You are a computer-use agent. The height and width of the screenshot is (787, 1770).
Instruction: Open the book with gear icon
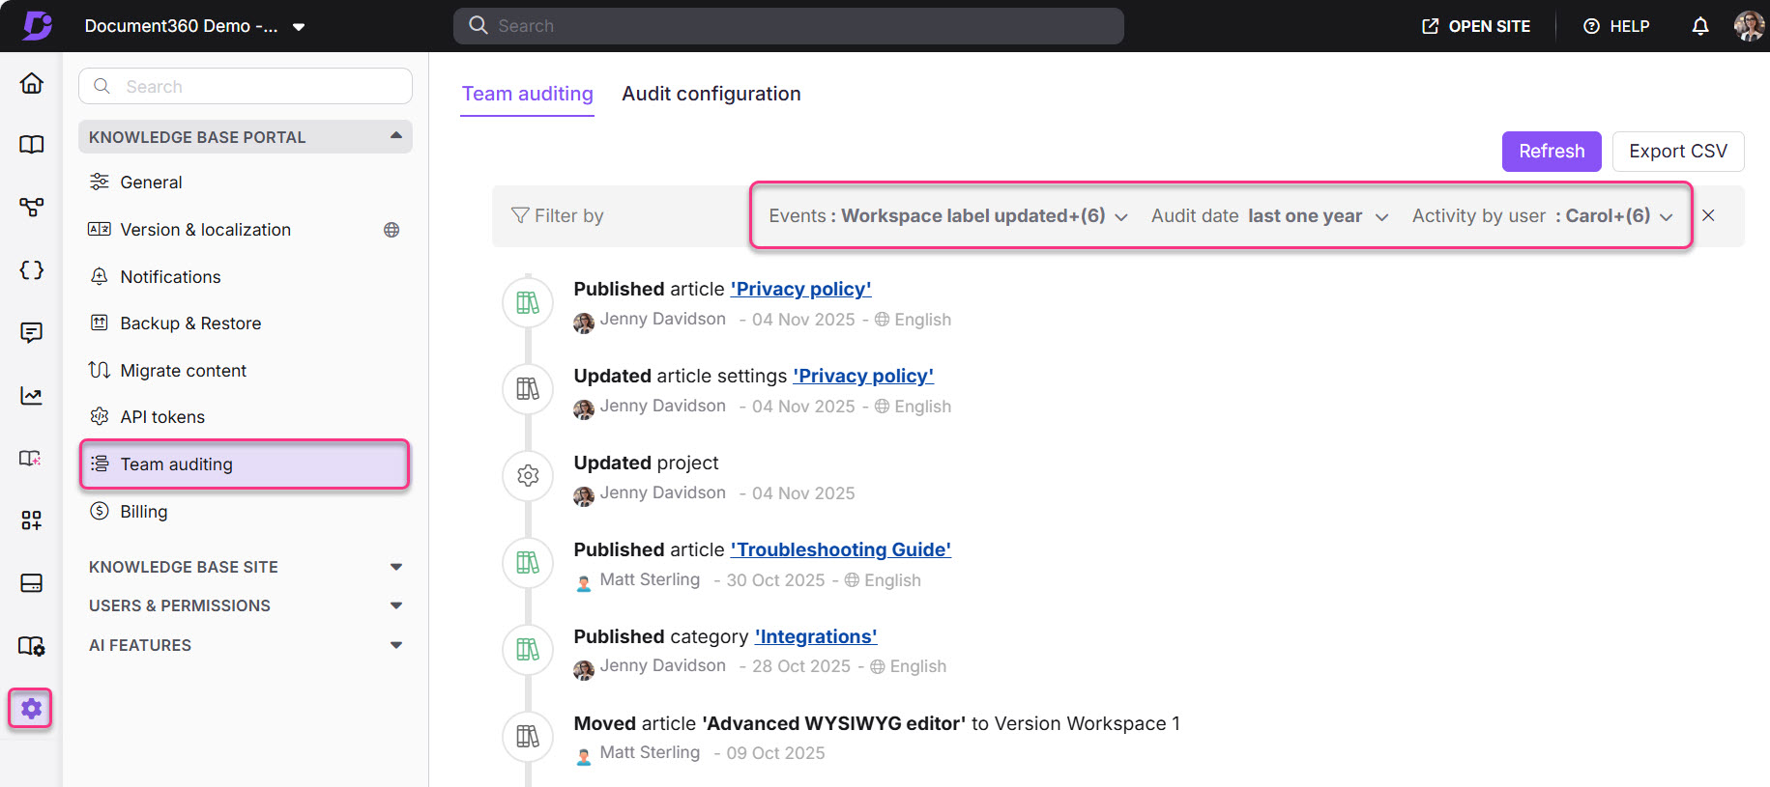click(32, 646)
